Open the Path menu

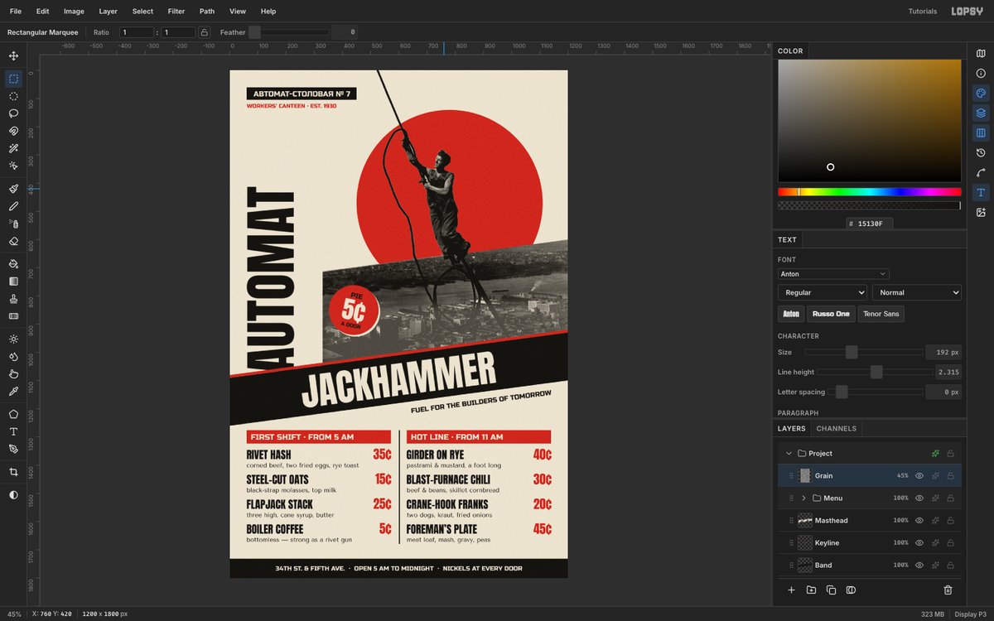[x=207, y=12]
